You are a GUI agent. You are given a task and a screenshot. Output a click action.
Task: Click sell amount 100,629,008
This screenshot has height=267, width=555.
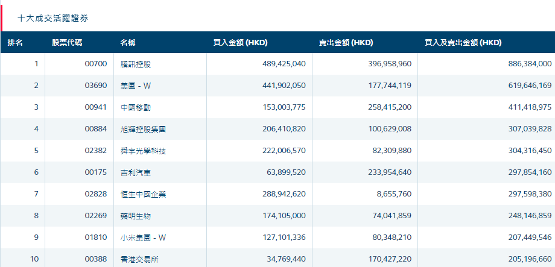390,129
